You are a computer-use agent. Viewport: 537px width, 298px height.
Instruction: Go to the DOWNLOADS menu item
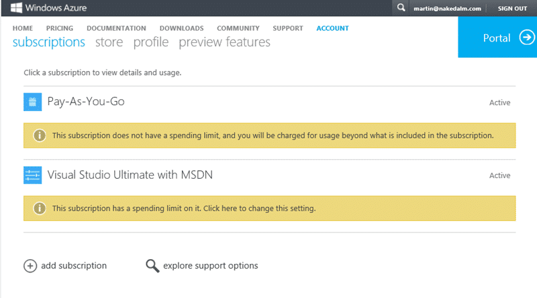(x=181, y=28)
